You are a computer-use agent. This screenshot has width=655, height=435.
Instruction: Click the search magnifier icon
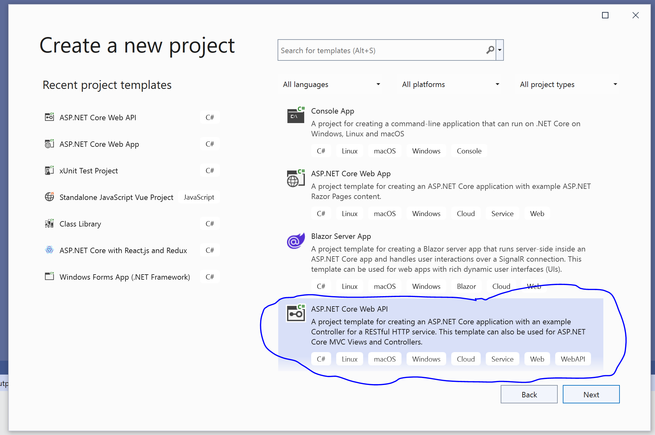point(490,50)
